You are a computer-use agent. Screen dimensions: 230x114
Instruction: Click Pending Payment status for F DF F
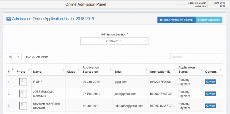click(184, 82)
